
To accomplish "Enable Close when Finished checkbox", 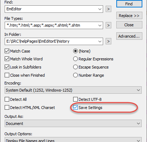I will (x=7, y=75).
